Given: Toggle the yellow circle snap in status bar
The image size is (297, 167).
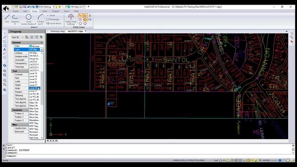Looking at the screenshot, I should (x=248, y=161).
